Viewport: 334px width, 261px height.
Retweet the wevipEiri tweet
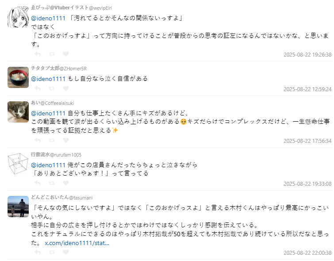[52, 54]
